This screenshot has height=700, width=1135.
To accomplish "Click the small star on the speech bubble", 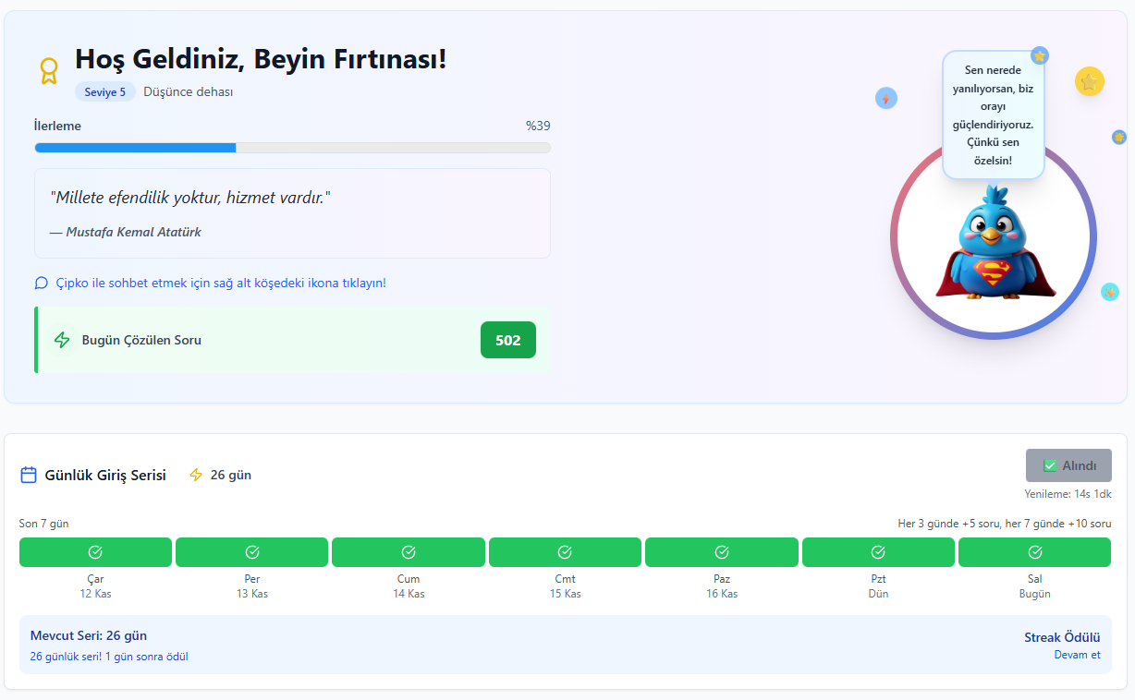I will pyautogui.click(x=1040, y=55).
